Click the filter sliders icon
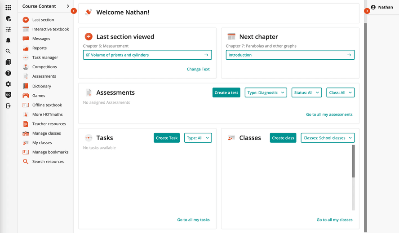This screenshot has height=233, width=399. click(8, 30)
